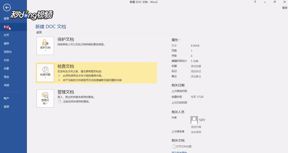Click 登录 sign-in link
This screenshot has width=288, height=153.
click(285, 8)
